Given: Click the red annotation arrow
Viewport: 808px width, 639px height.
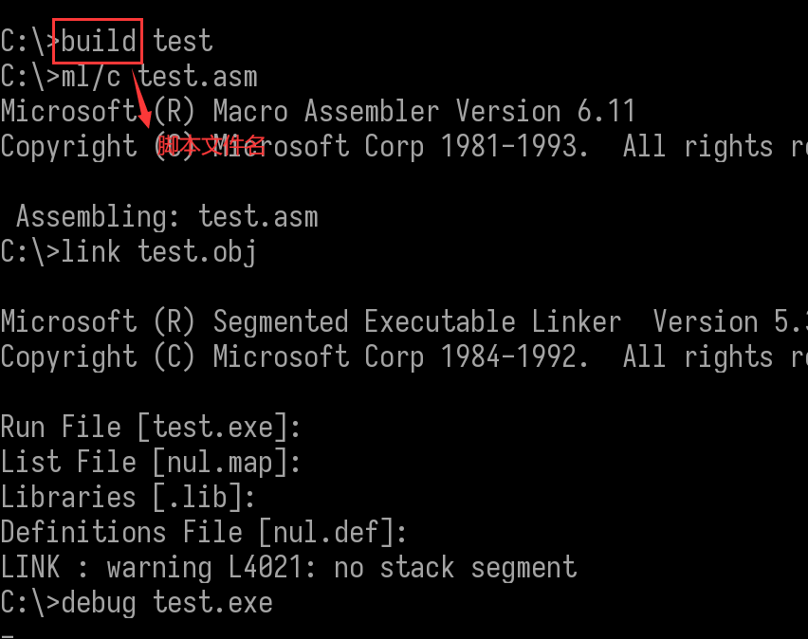Looking at the screenshot, I should [x=139, y=95].
